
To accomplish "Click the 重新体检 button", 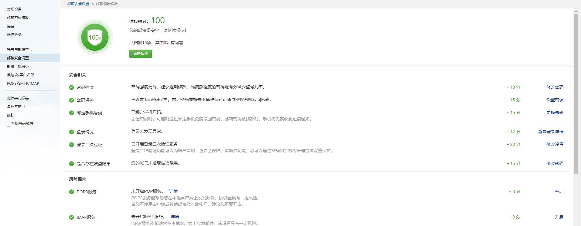I will (141, 54).
